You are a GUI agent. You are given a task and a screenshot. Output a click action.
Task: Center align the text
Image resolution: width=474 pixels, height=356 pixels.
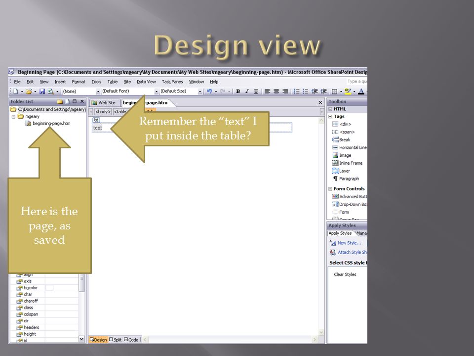point(276,91)
